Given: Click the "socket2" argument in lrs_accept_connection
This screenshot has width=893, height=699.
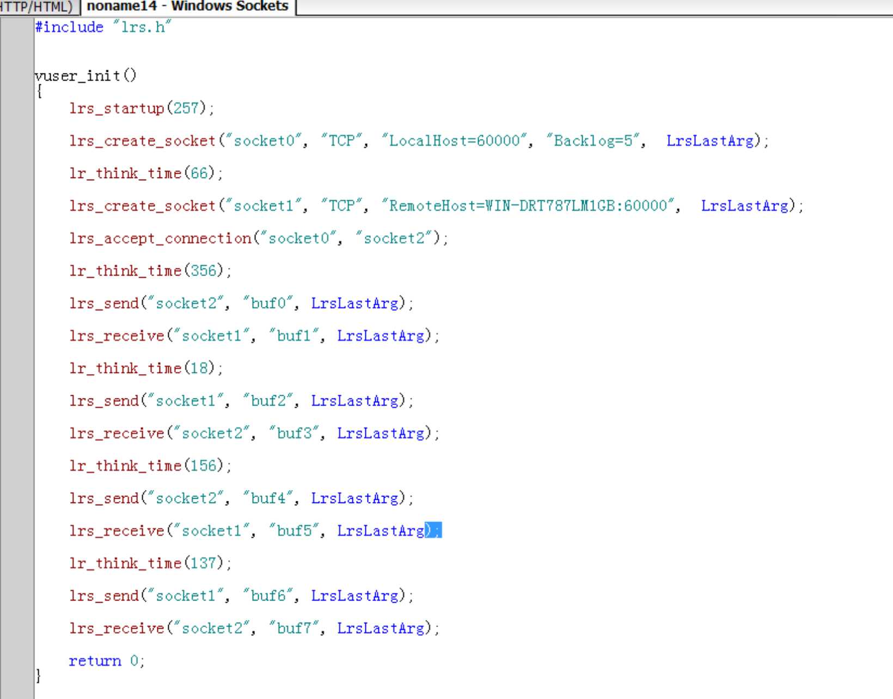Looking at the screenshot, I should tap(394, 238).
